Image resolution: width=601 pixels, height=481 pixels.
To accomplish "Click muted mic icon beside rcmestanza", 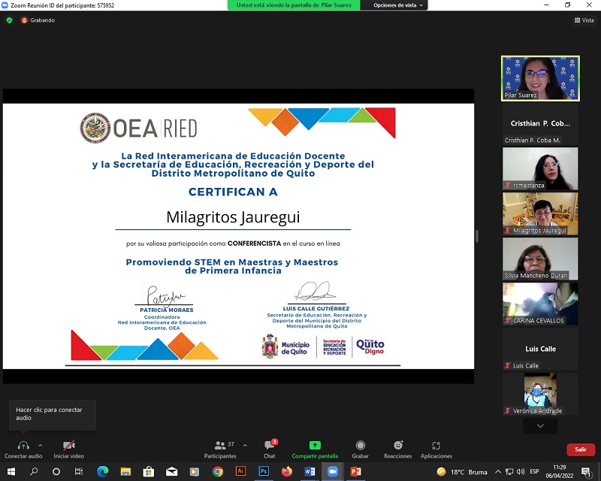I will pos(508,186).
